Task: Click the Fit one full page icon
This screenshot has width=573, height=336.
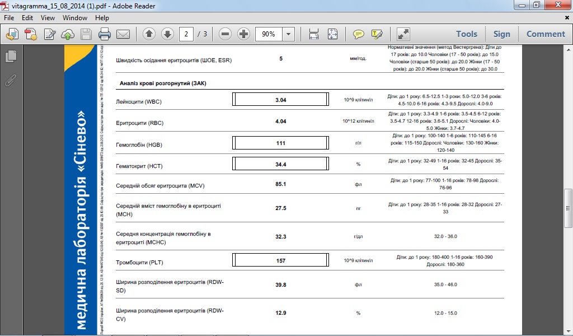Action: pos(332,34)
